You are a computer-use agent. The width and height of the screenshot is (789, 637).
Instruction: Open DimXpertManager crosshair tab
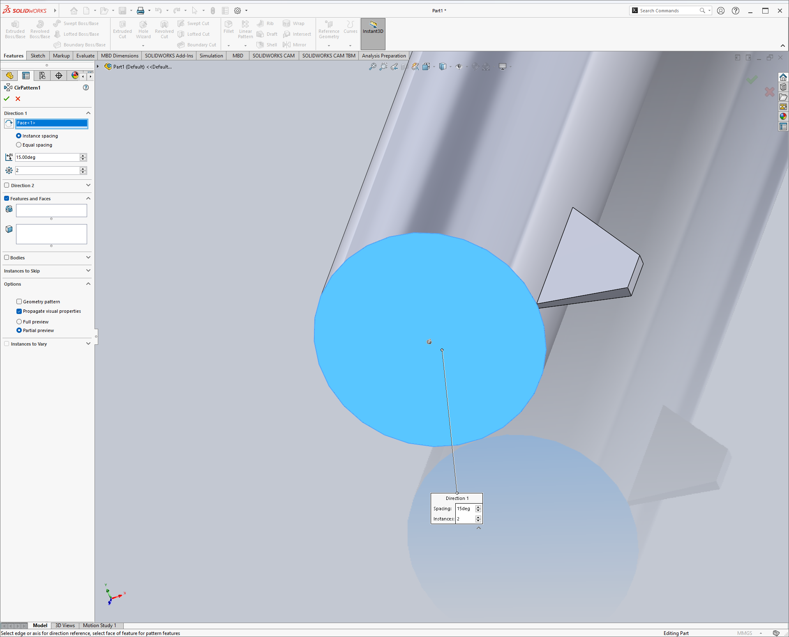tap(59, 76)
